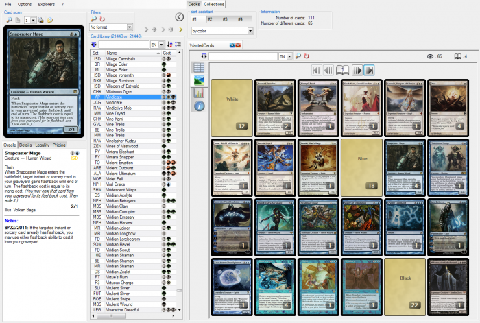The image size is (480, 323).
Task: Open the No format dropdown
Action: point(130,27)
